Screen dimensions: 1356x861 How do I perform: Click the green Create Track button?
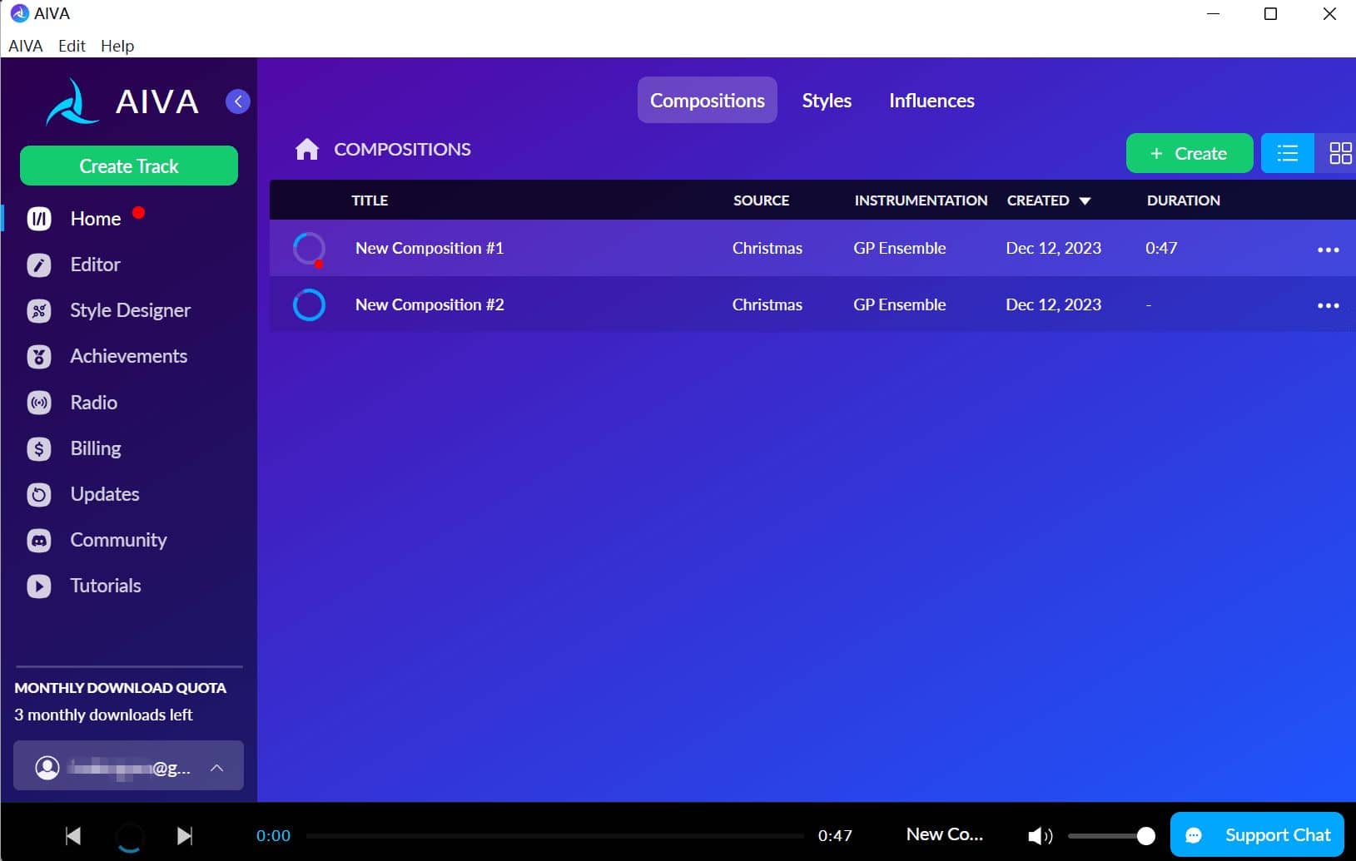[x=129, y=166]
